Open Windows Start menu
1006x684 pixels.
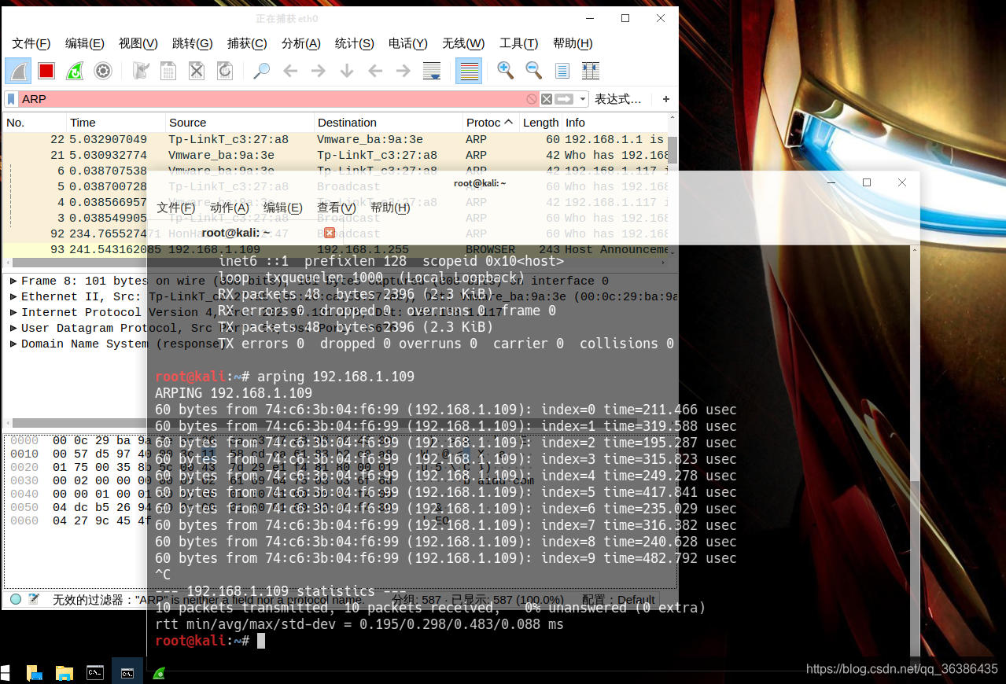[6, 672]
